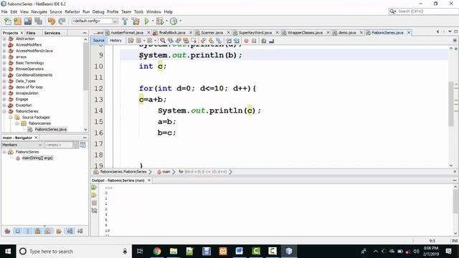Toggle Show Inherited Members in Navigator
The height and width of the screenshot is (258, 459).
click(x=8, y=231)
